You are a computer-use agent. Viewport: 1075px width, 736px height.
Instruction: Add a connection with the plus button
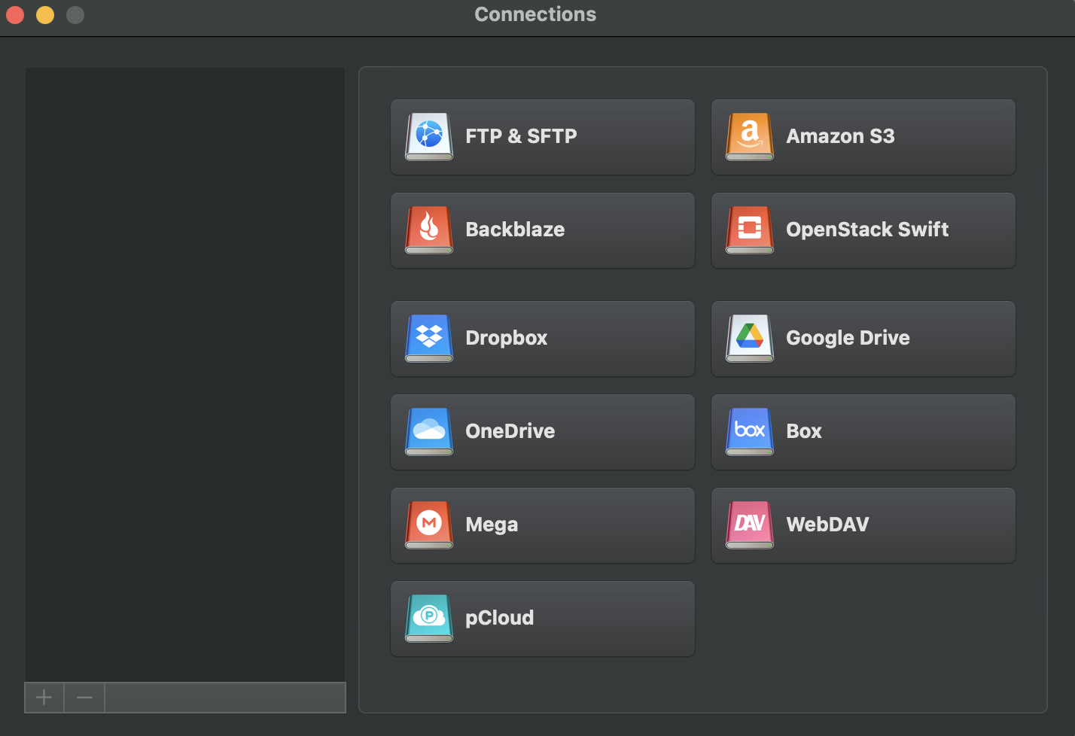44,698
